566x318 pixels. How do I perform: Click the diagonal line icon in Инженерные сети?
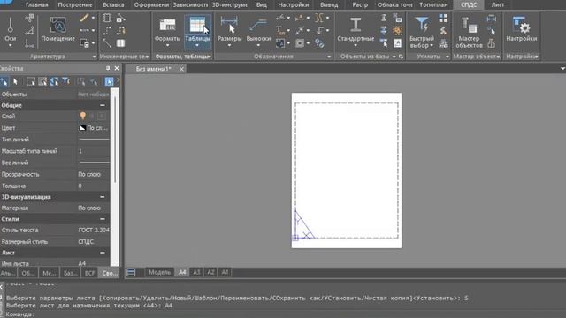pos(107,43)
